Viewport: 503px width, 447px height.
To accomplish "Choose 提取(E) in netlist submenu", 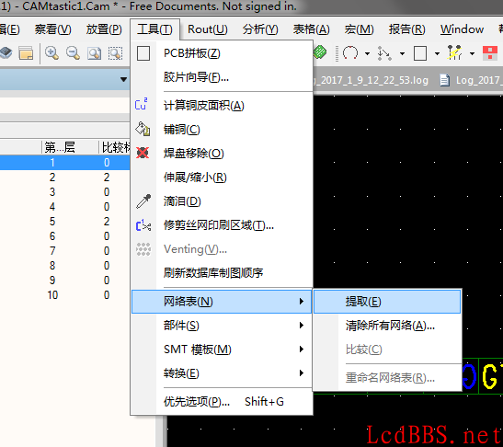I will (387, 302).
